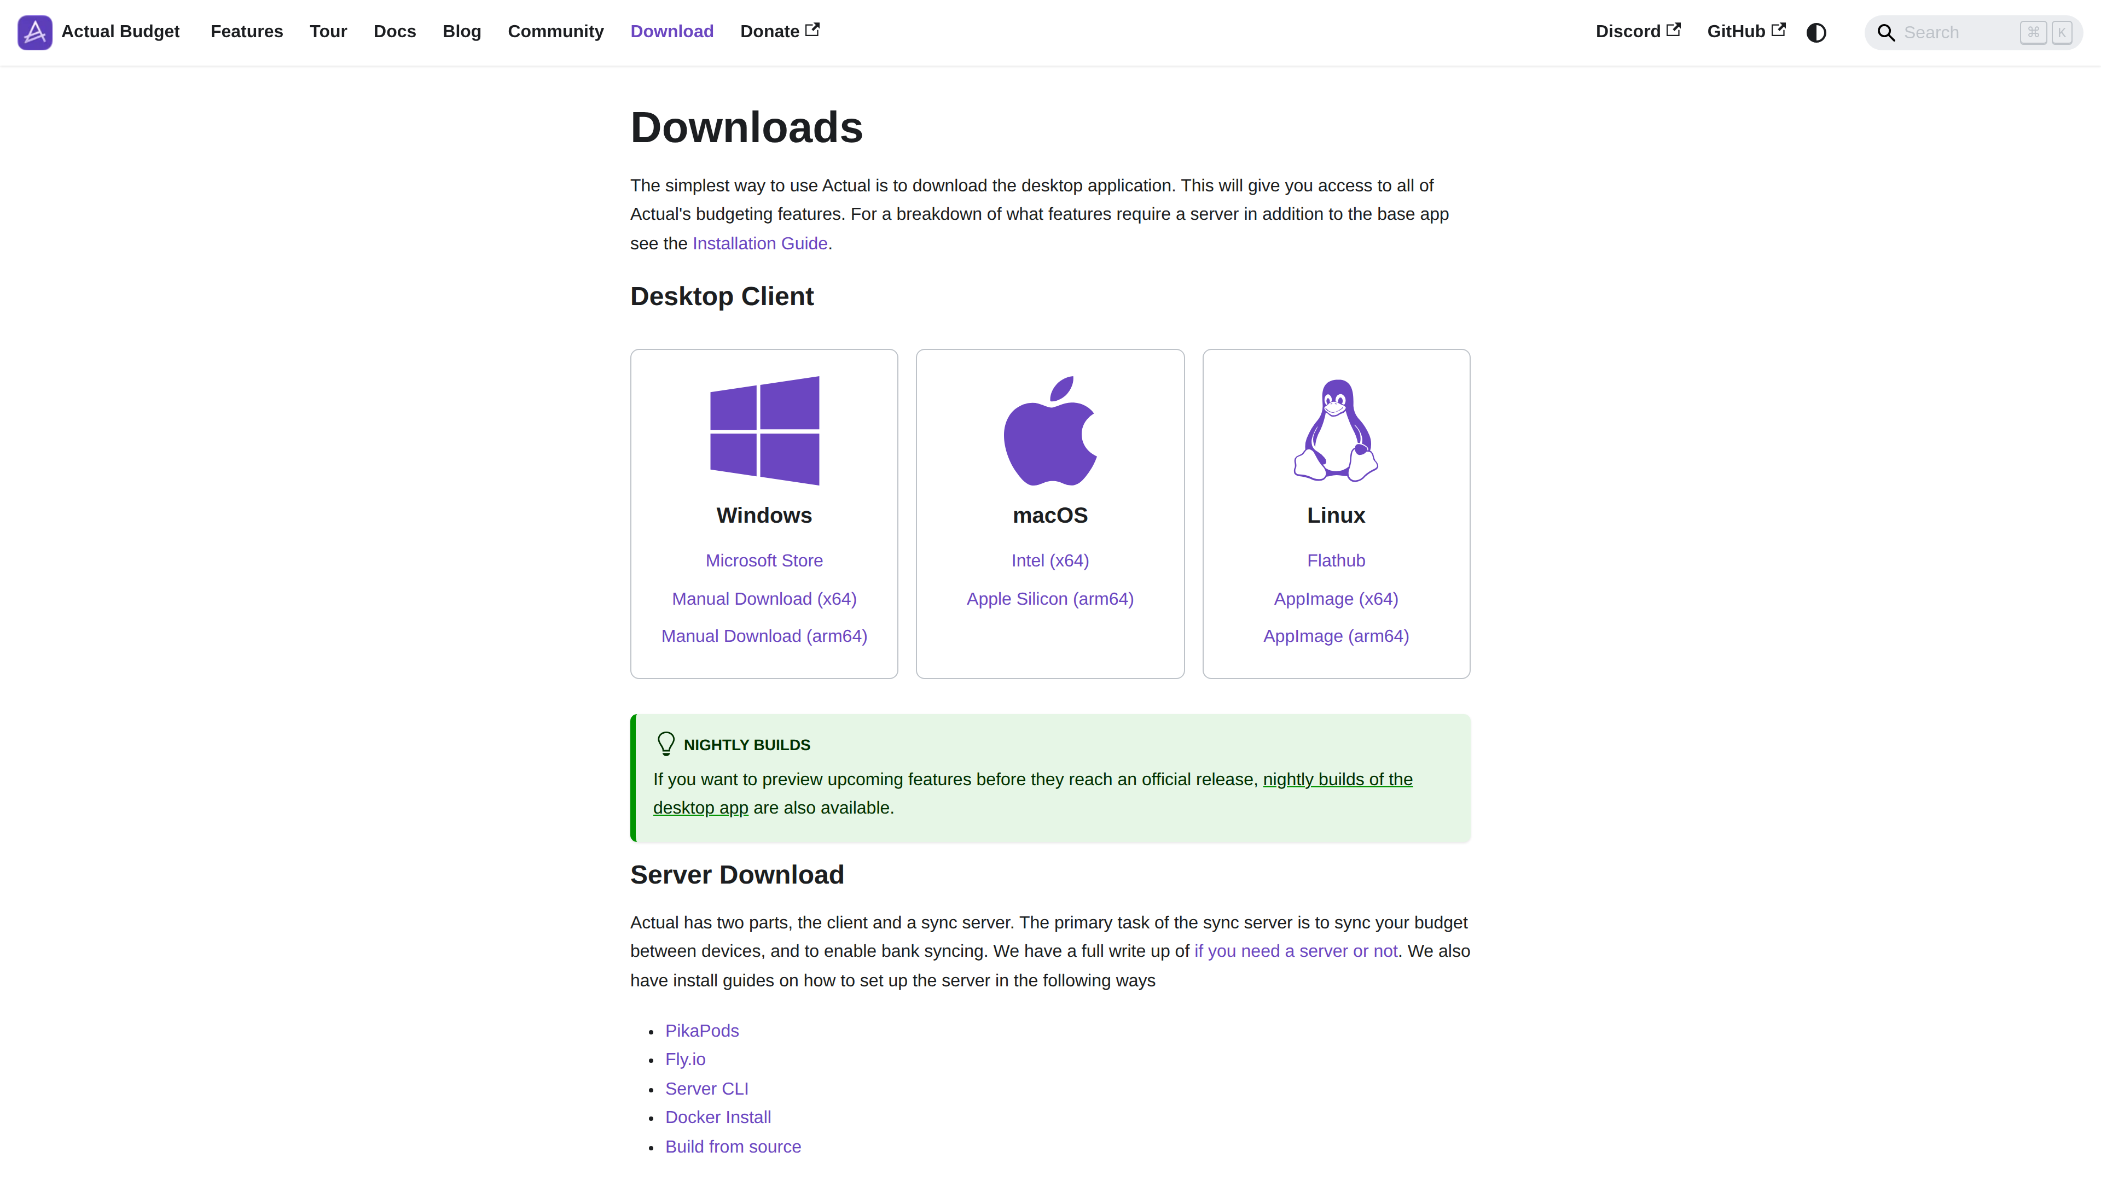2101x1181 pixels.
Task: Open the PikaPods install guide
Action: pyautogui.click(x=701, y=1030)
